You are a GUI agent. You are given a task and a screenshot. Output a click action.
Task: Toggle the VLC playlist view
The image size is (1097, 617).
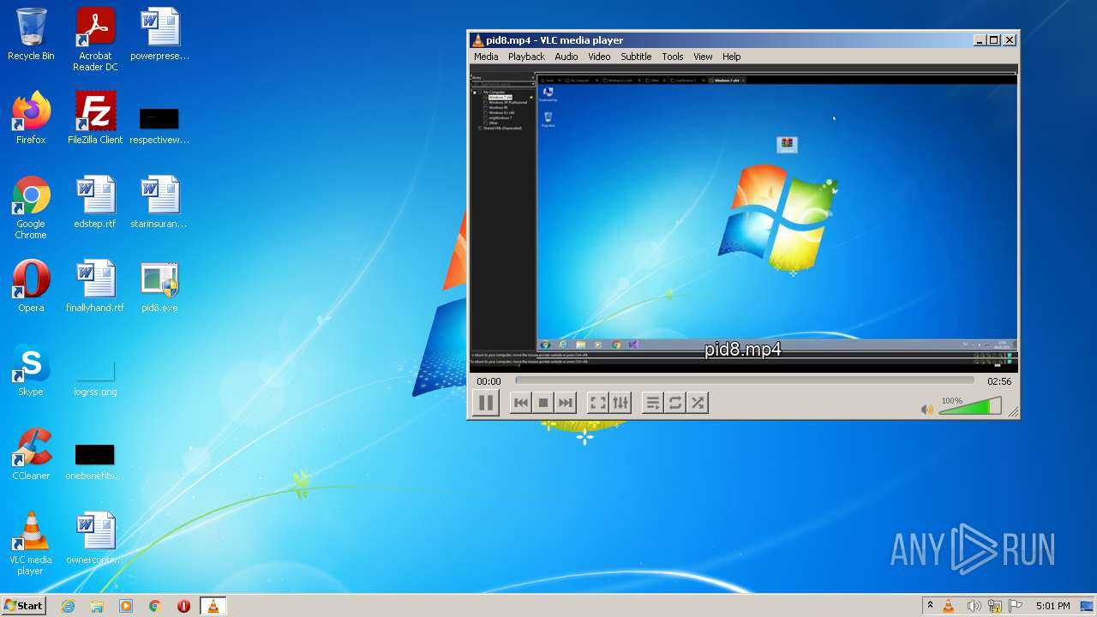653,403
